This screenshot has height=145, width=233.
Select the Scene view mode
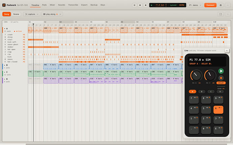click(16, 14)
